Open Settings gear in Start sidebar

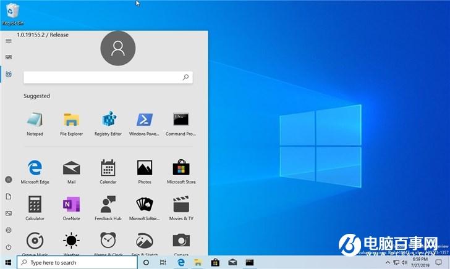pyautogui.click(x=9, y=230)
